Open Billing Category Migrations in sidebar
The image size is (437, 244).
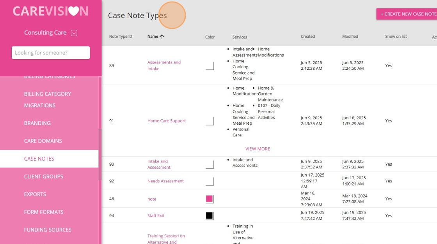click(47, 100)
